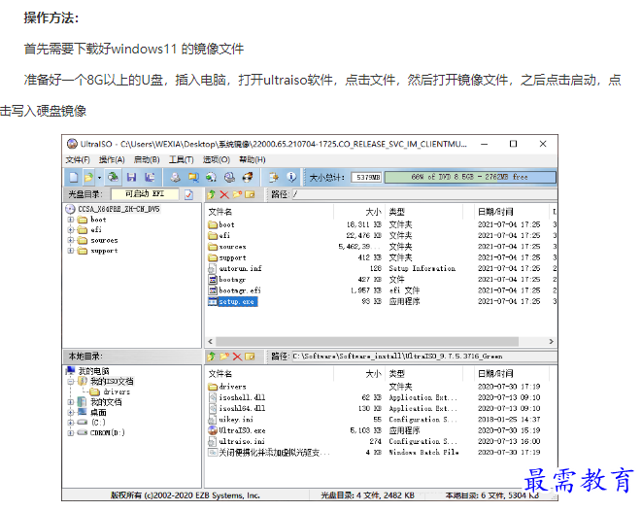Click the Save As toolbar icon

(x=150, y=177)
